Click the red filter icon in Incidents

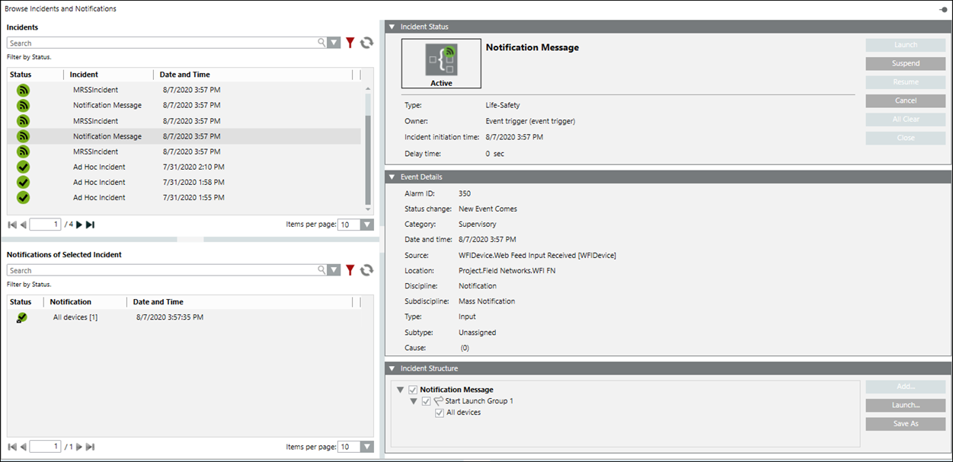coord(350,43)
